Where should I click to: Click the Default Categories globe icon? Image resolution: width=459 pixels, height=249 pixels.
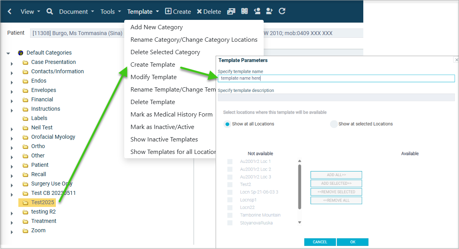pyautogui.click(x=20, y=53)
